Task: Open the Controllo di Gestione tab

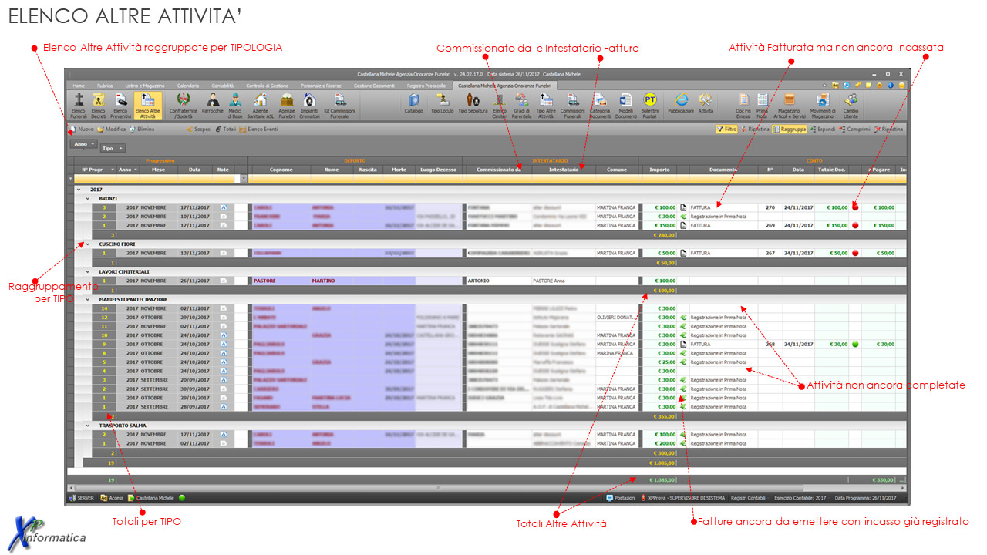Action: 268,85
